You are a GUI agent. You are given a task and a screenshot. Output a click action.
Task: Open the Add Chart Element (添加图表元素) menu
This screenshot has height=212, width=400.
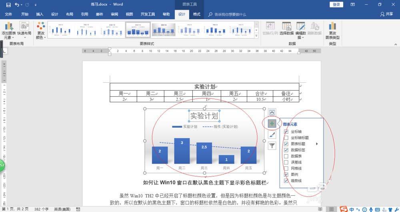click(8, 30)
